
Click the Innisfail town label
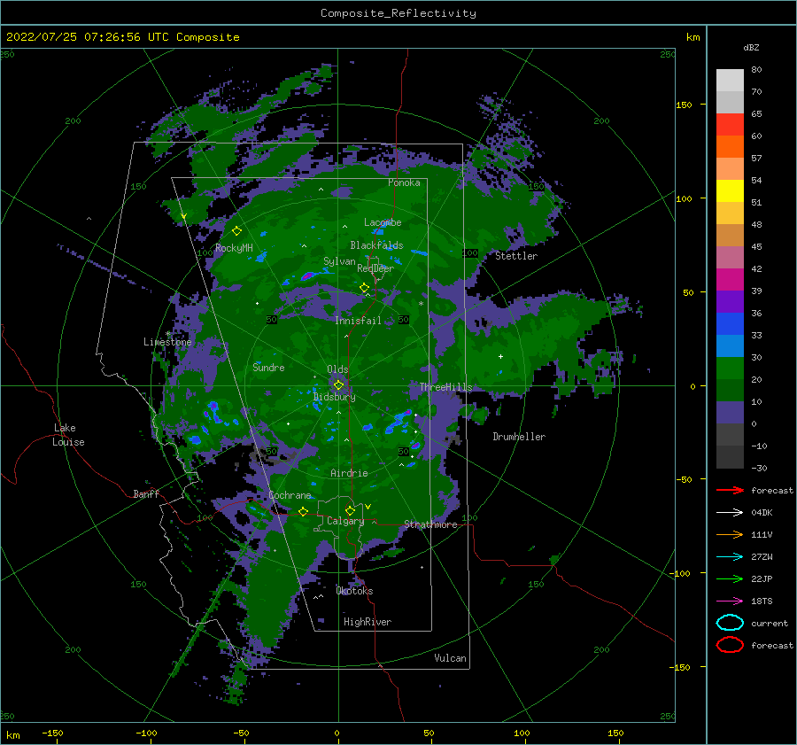coord(358,321)
